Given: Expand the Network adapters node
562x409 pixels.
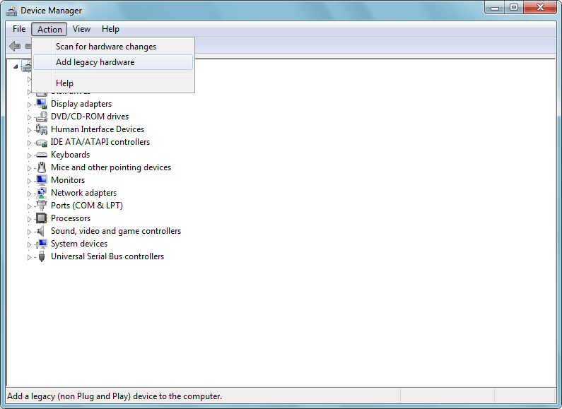Looking at the screenshot, I should tap(29, 194).
